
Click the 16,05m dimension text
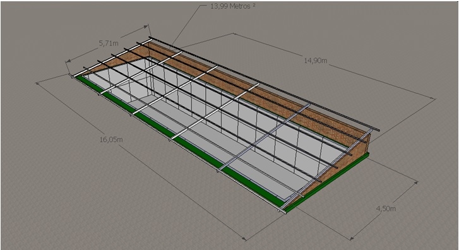(x=111, y=140)
